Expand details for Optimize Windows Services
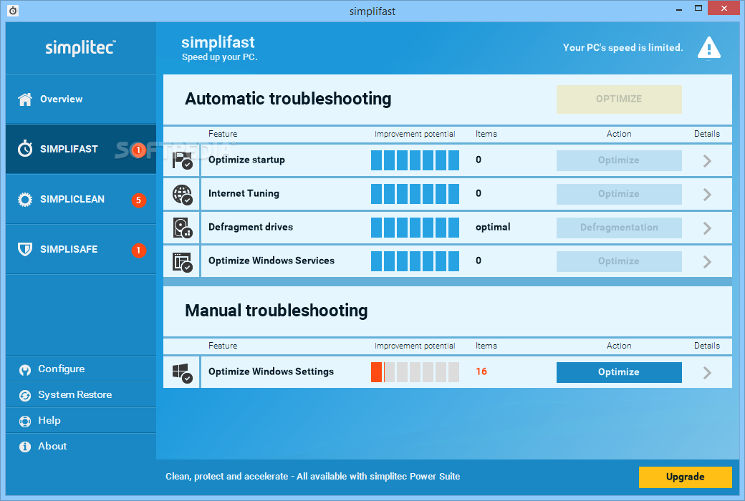Viewport: 745px width, 501px height. (707, 262)
